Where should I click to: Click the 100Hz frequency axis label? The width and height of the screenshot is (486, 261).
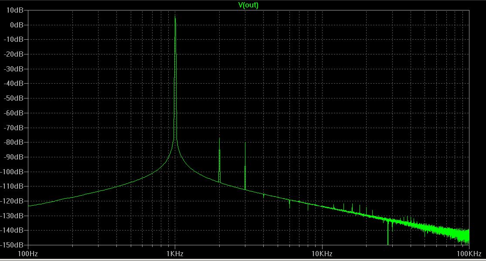click(x=28, y=254)
